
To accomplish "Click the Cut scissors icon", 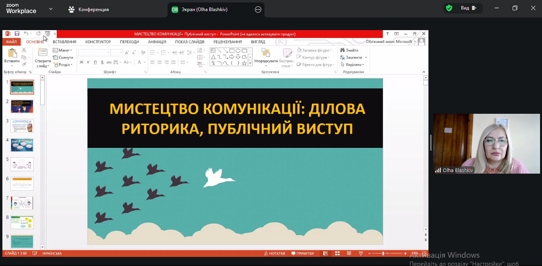I will (x=24, y=50).
